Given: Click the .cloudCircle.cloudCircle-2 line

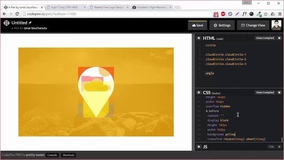Looking at the screenshot, I should pos(225,59).
